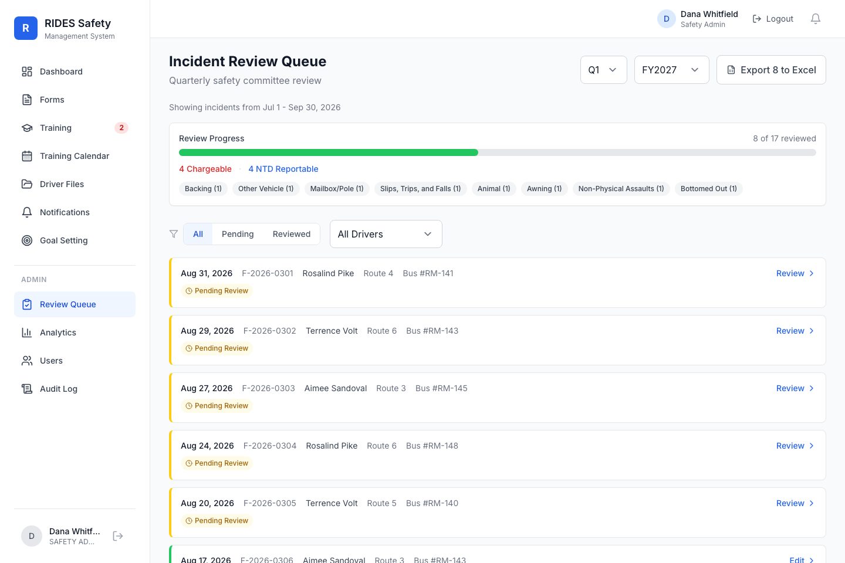Expand the Q1 quarter dropdown
This screenshot has height=563, width=845.
tap(603, 70)
